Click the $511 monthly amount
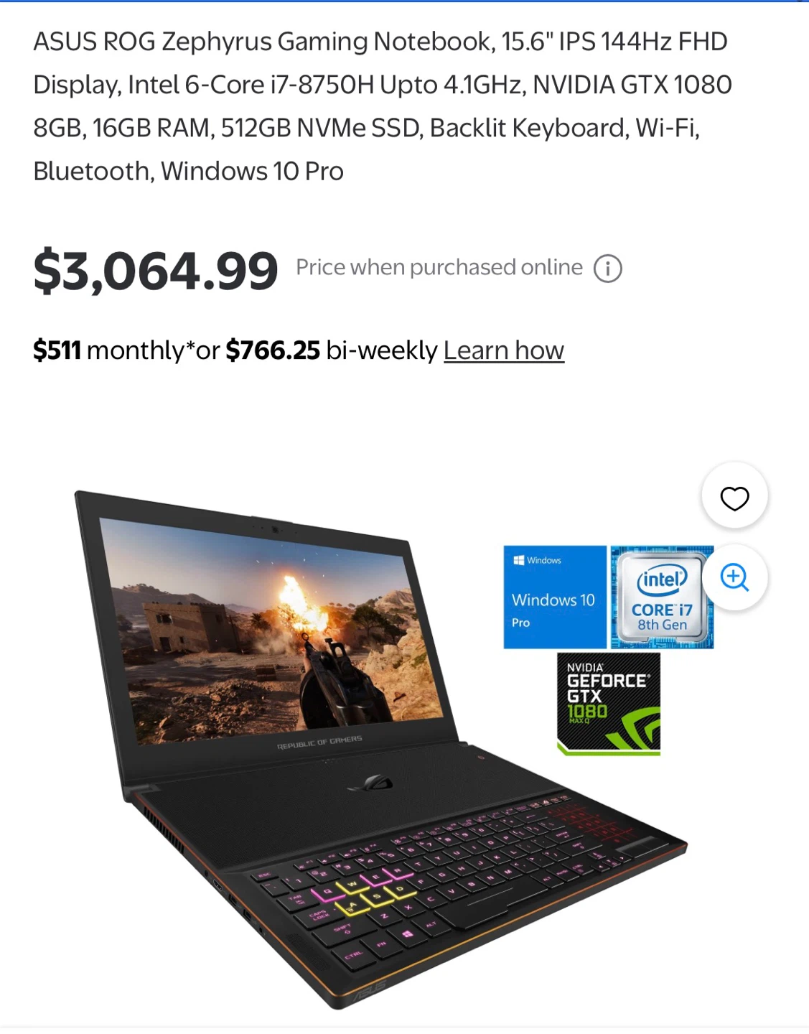This screenshot has width=809, height=1034. [x=57, y=350]
